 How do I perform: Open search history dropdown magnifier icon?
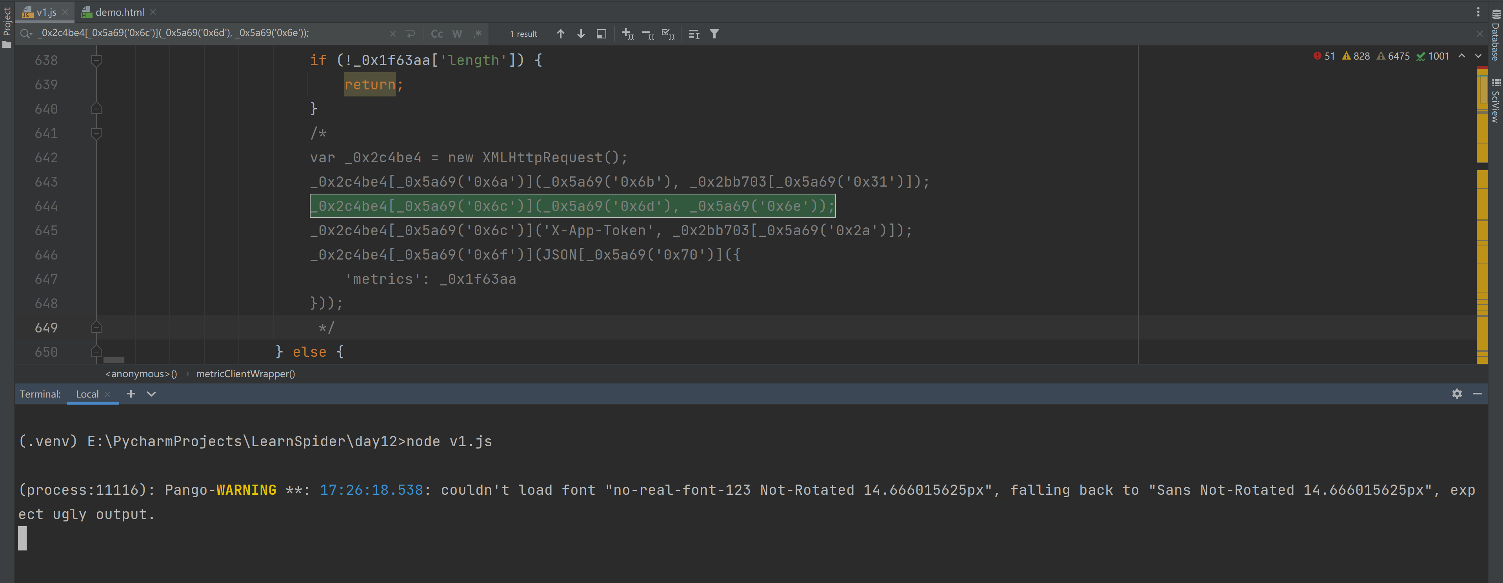[25, 34]
